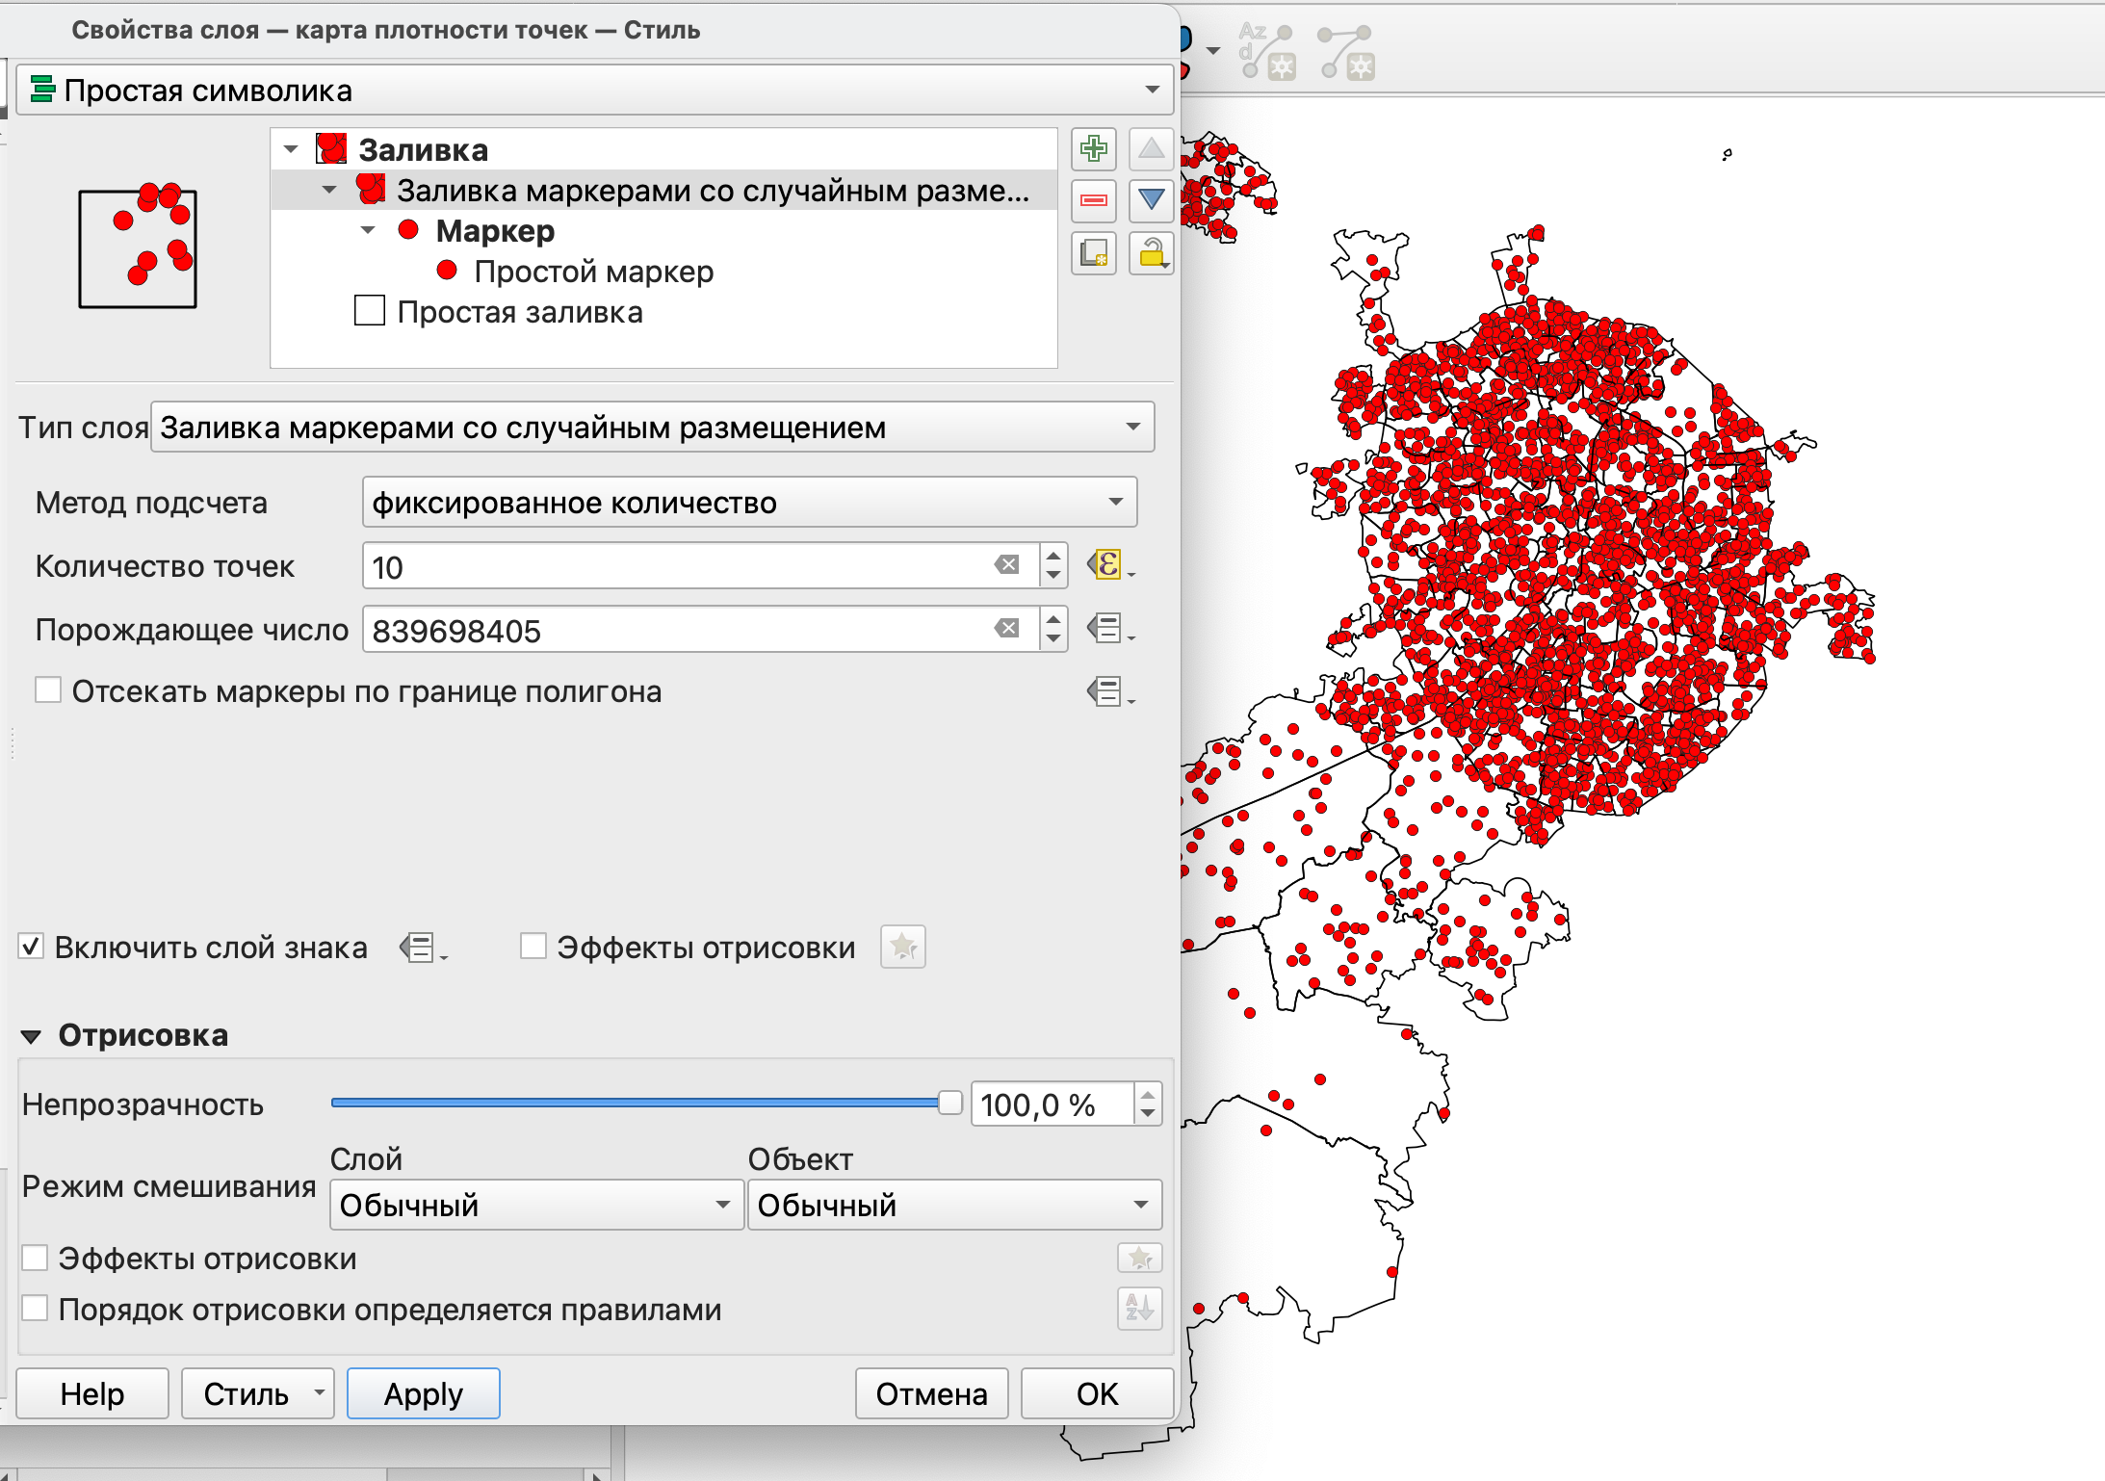
Task: Uncheck the Включить слой знака checkbox
Action: point(32,947)
